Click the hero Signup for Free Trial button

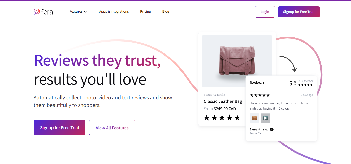(59, 128)
